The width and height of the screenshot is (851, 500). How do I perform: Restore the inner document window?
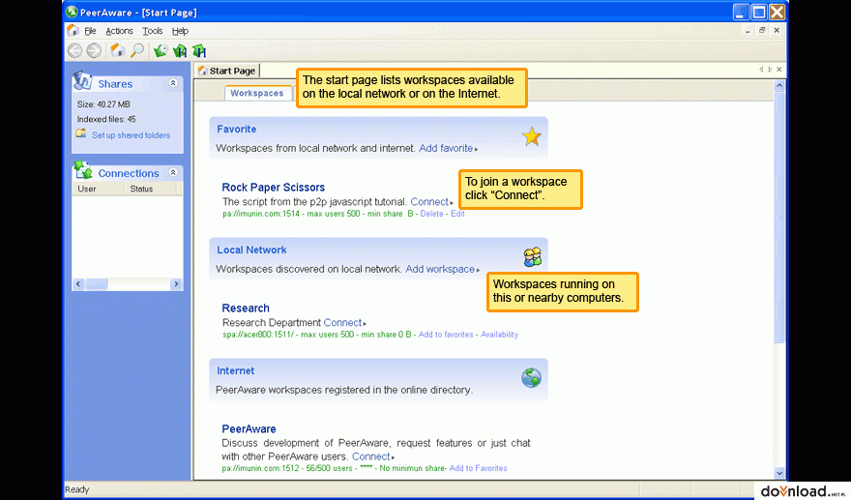pyautogui.click(x=762, y=30)
